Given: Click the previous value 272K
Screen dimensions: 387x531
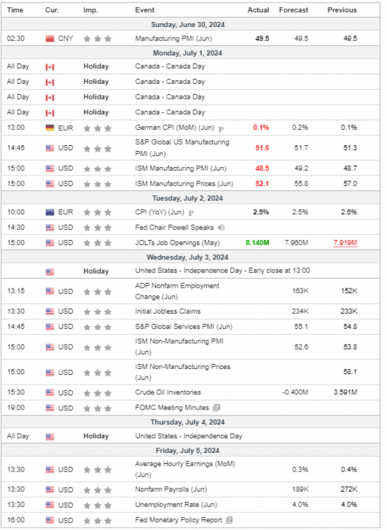Looking at the screenshot, I should [x=349, y=490].
